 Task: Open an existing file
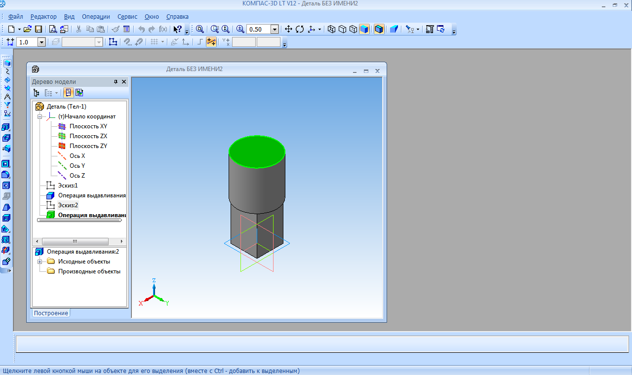coord(28,29)
